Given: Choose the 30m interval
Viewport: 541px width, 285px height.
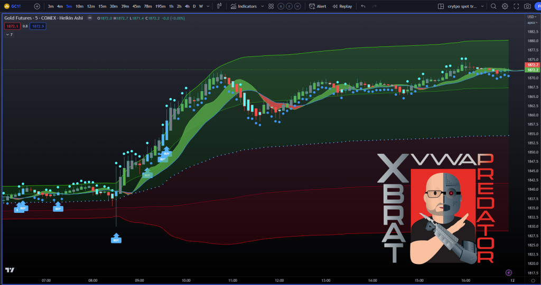Looking at the screenshot, I should 114,6.
